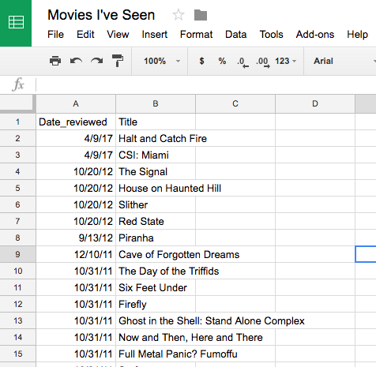Open the Add-ons menu
Screen dimensions: 376x367
(315, 35)
